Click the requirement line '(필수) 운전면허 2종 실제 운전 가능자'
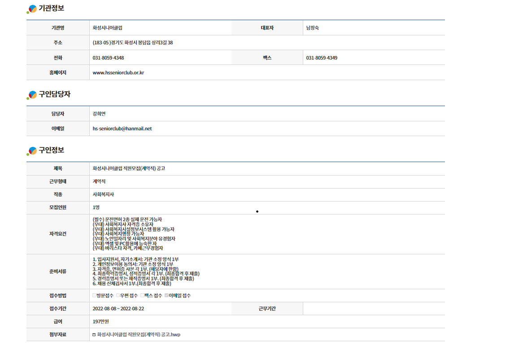The height and width of the screenshot is (343, 506). [127, 219]
